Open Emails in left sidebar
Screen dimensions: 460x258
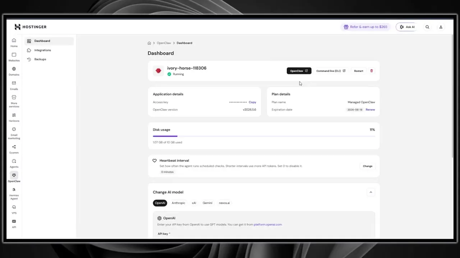tap(14, 85)
